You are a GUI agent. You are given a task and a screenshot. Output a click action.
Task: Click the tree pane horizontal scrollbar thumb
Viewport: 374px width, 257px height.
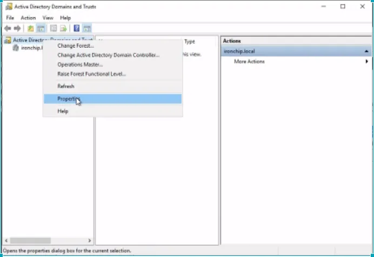pyautogui.click(x=30, y=241)
